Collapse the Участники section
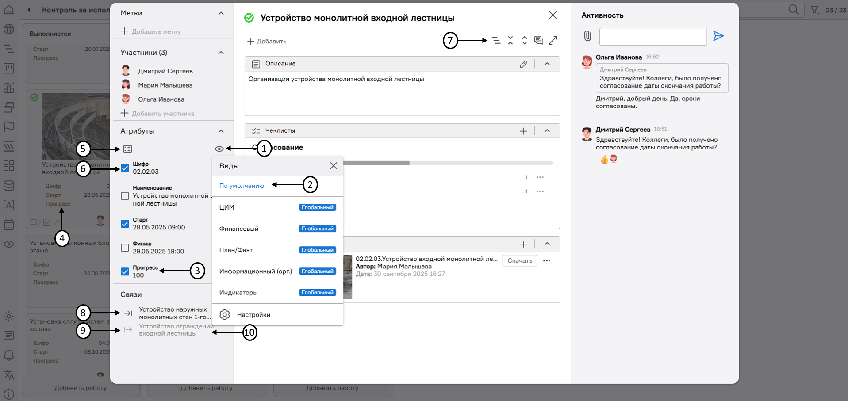Viewport: 848px width, 401px height. click(x=221, y=53)
